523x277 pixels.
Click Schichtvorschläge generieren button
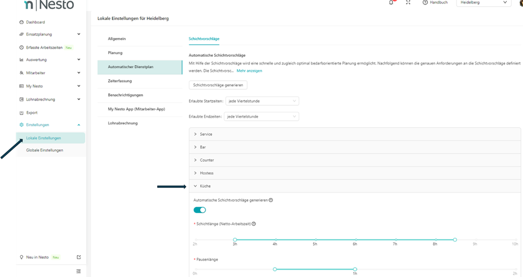(x=218, y=85)
